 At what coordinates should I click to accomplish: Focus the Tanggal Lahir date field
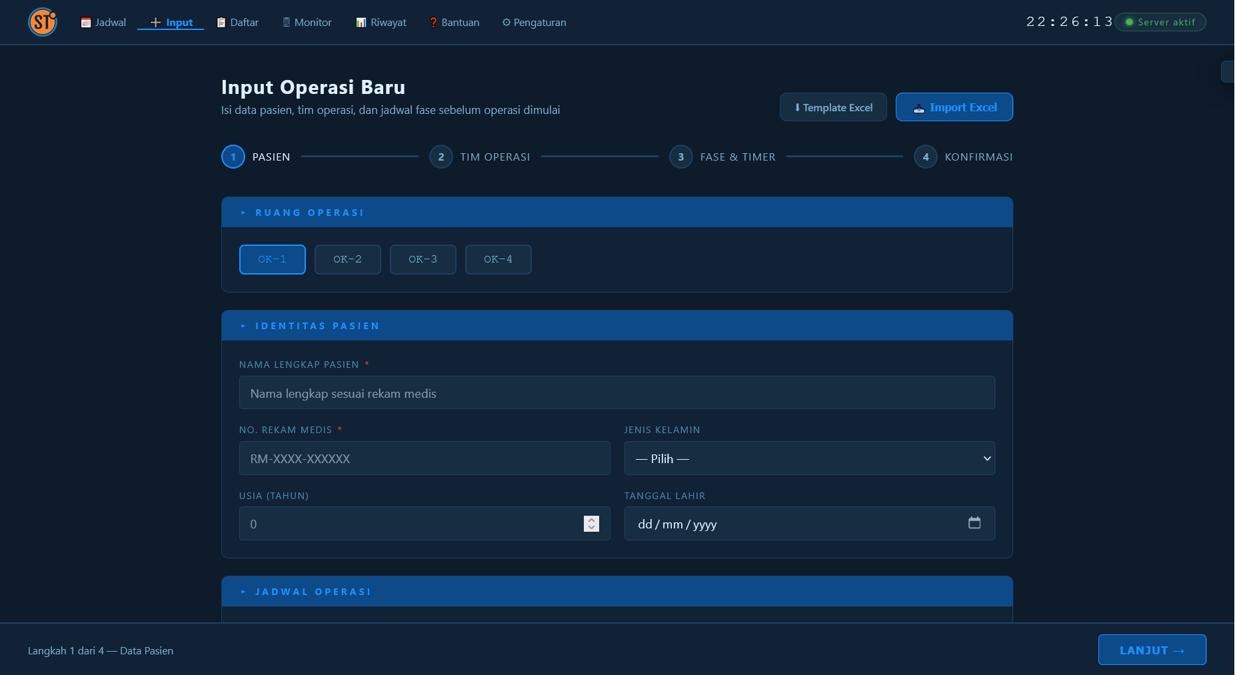click(x=810, y=524)
